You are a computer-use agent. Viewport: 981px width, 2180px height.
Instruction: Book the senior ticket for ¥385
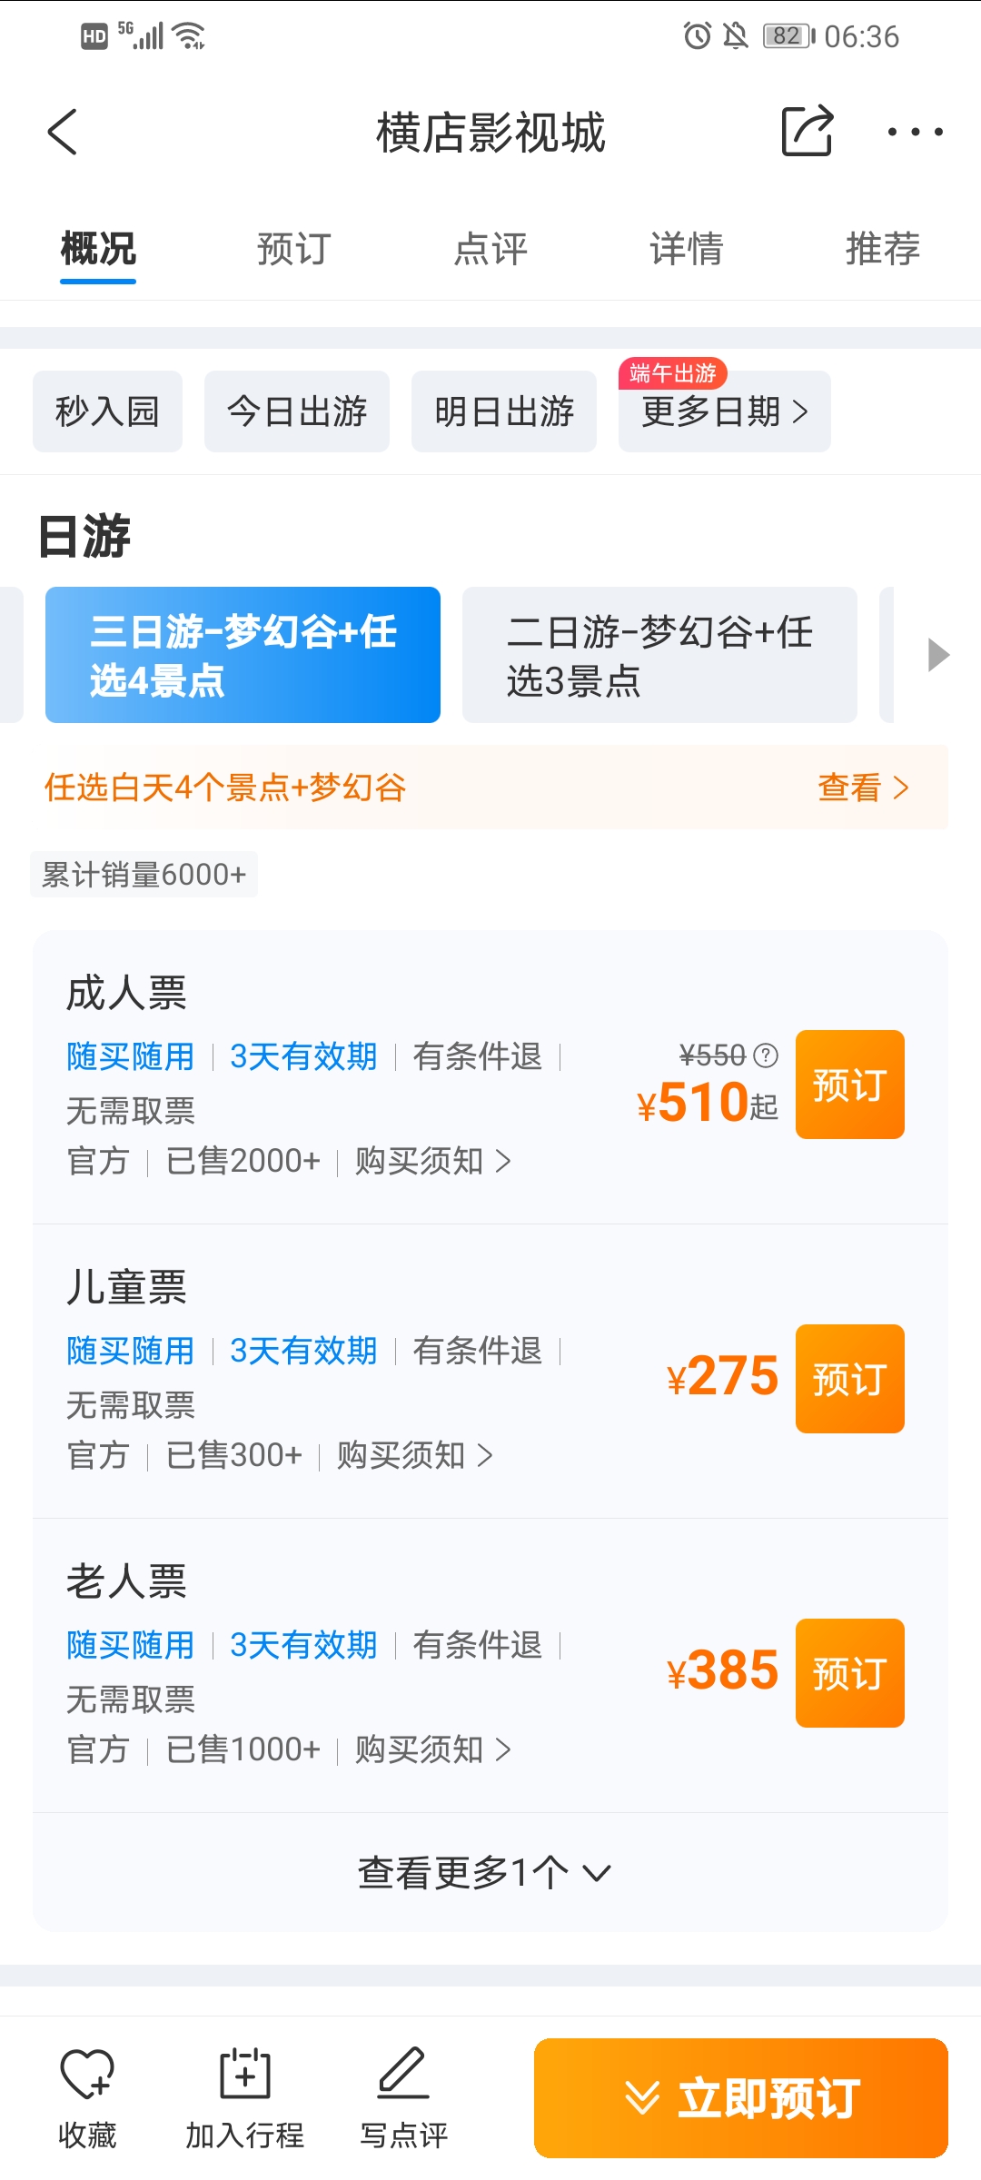click(x=849, y=1673)
